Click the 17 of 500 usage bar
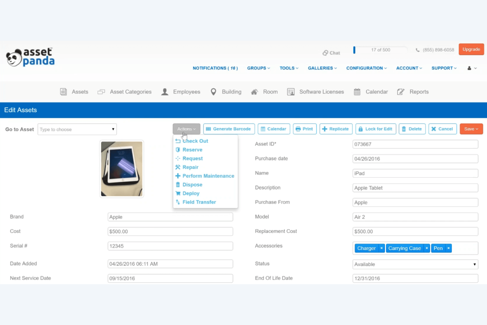The height and width of the screenshot is (325, 487). tap(380, 50)
